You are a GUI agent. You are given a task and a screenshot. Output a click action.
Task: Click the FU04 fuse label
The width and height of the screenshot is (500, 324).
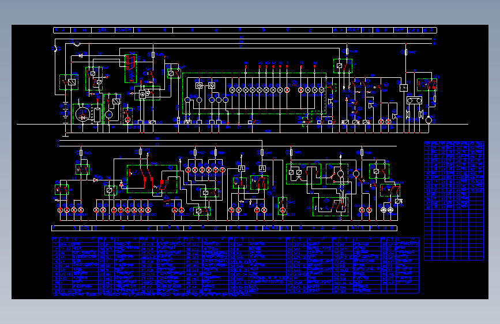[88, 153]
